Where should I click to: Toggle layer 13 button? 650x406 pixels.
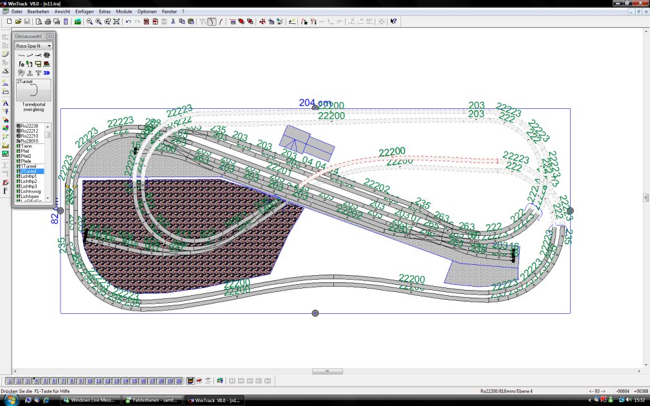[117, 381]
